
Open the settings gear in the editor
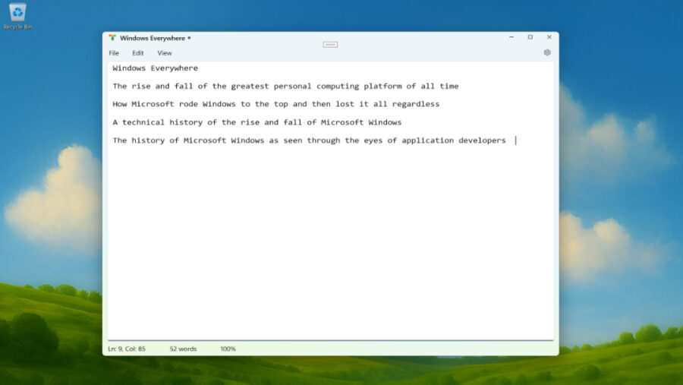tap(547, 53)
